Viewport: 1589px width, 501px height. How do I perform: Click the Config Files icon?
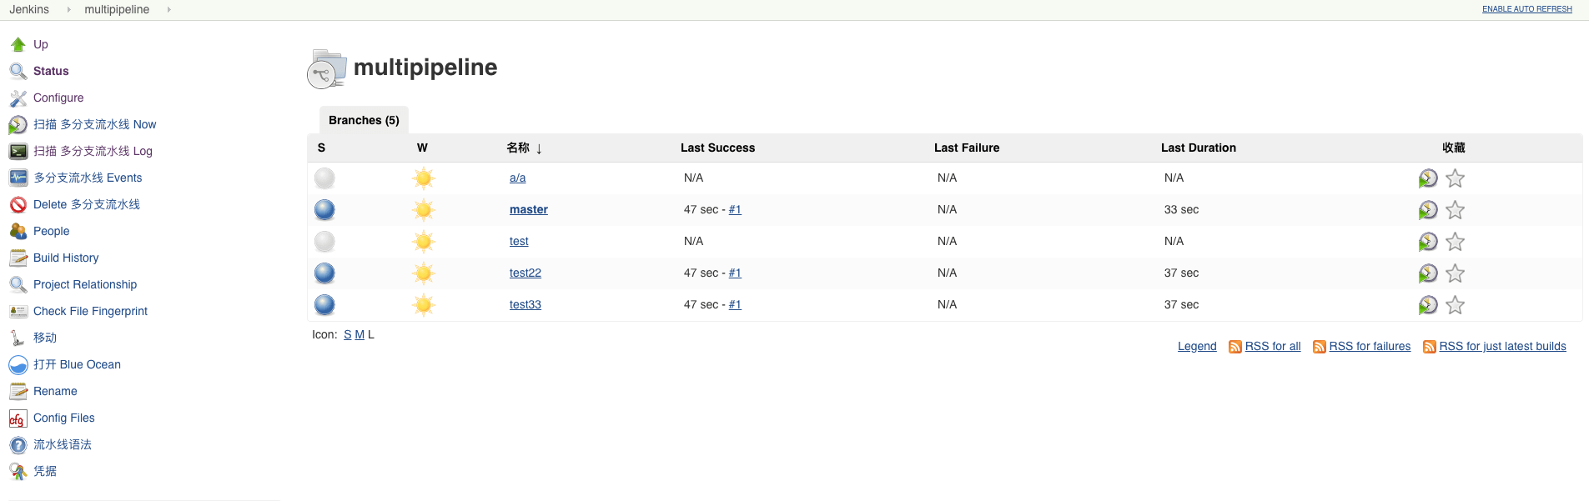coord(18,418)
